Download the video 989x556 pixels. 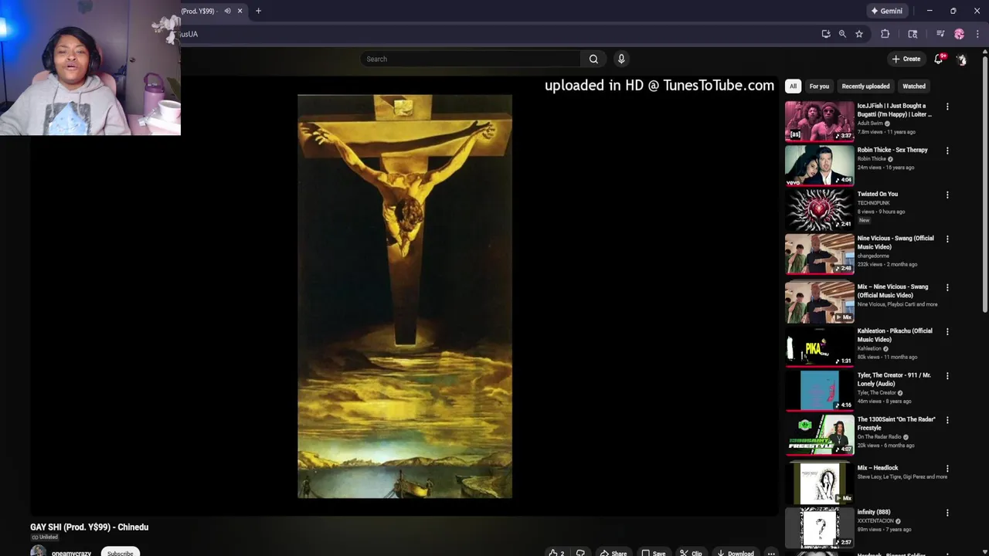(736, 552)
